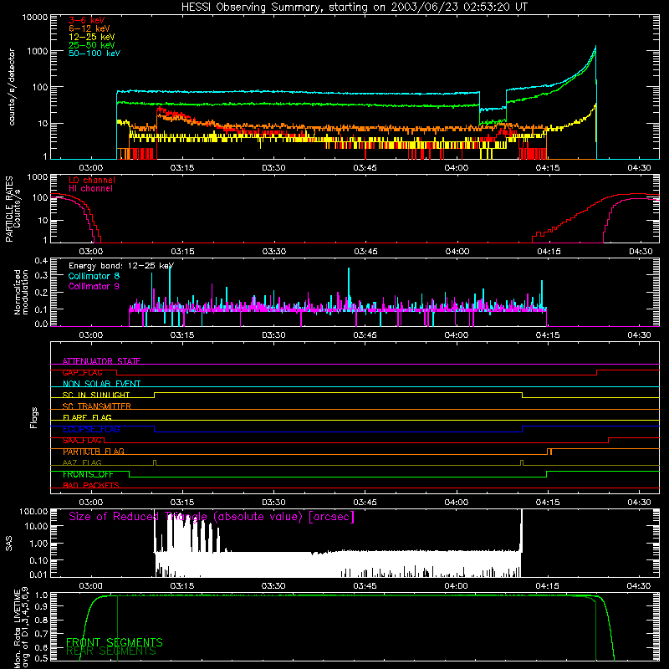Click the 'HI channel' legend label
Screen dimensions: 669x669
point(90,188)
